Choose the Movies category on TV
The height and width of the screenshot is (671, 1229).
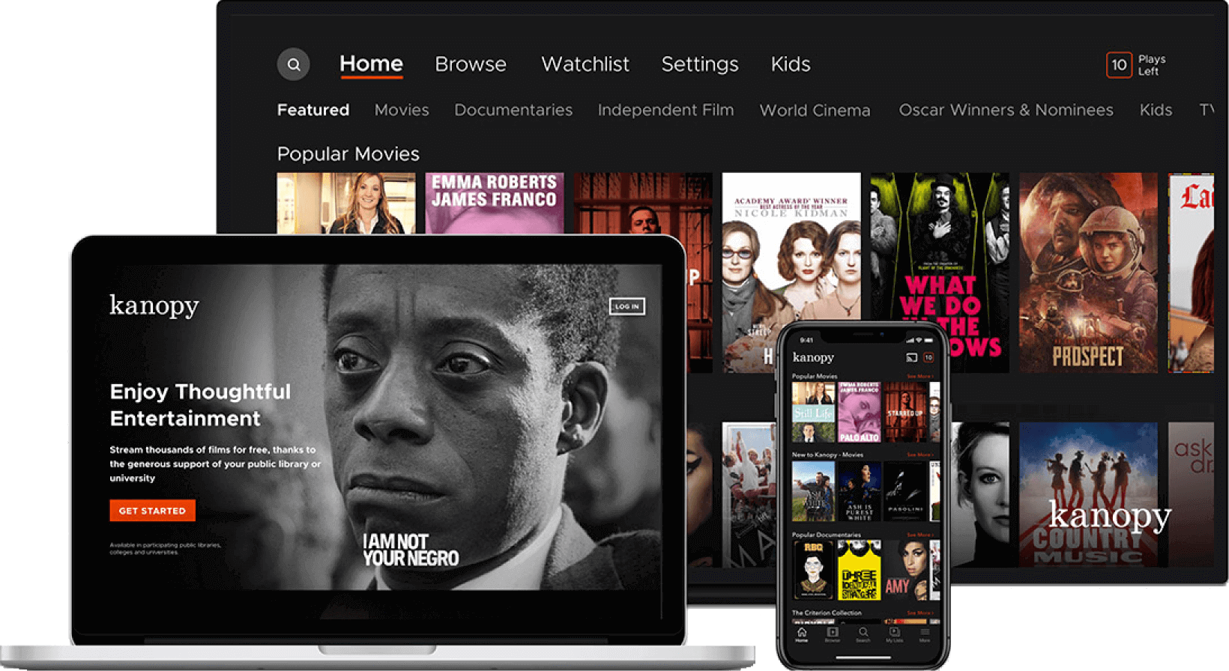402,110
